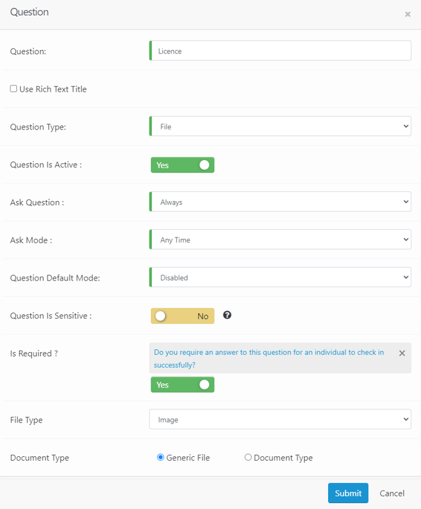Click the Generic File label text
421x509 pixels.
188,458
